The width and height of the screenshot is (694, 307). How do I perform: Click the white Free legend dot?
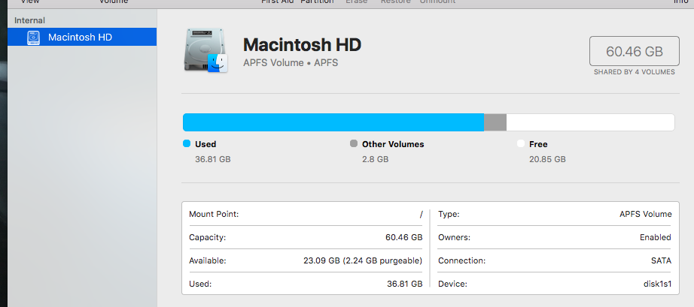[x=521, y=144]
